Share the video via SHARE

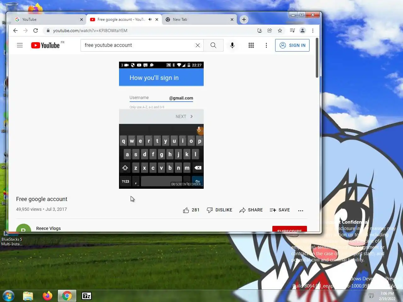(x=251, y=210)
